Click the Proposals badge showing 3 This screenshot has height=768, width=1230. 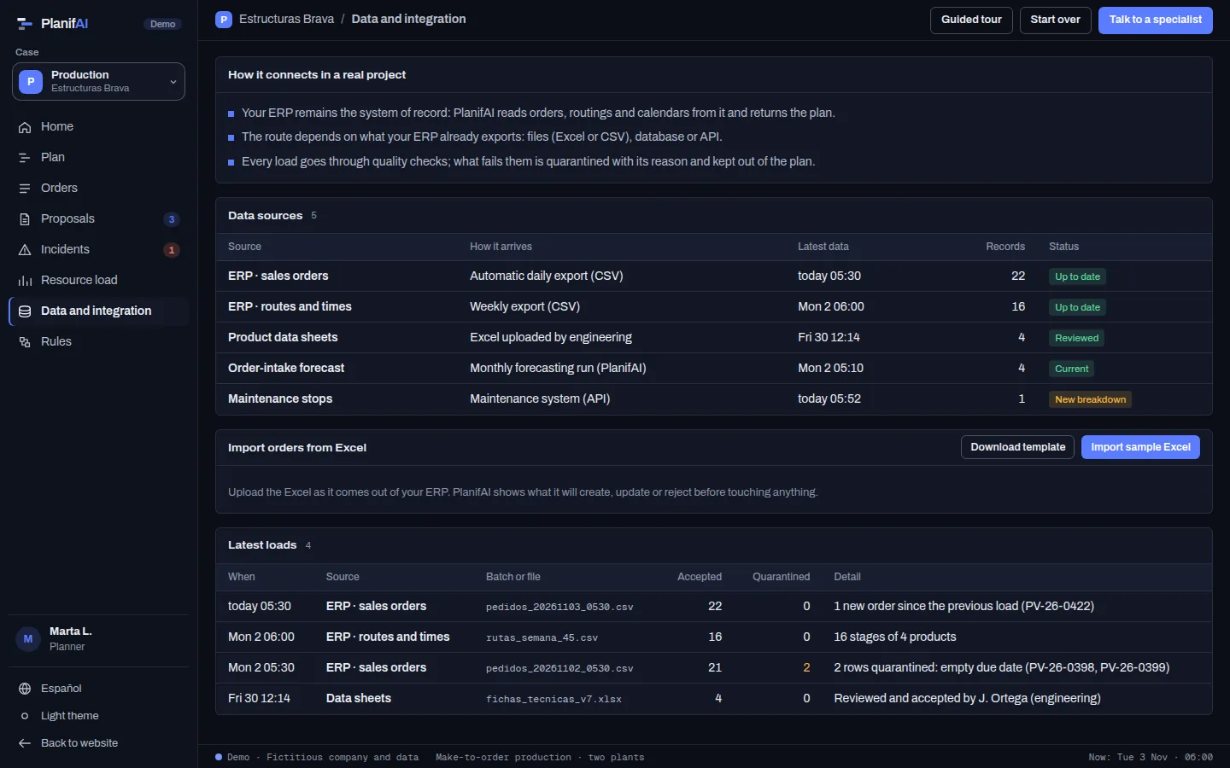(172, 219)
